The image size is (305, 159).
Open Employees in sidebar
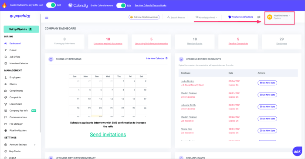click(x=15, y=77)
